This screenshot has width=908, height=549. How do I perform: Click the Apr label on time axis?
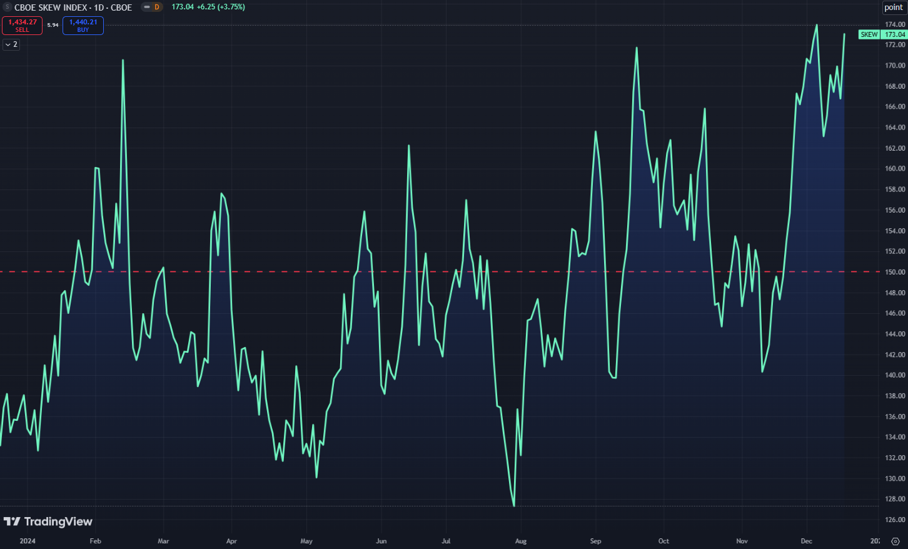tap(231, 541)
